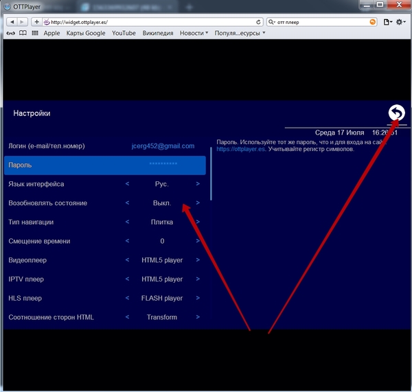The image size is (412, 392).
Task: Select the Пароль password field row
Action: 105,165
